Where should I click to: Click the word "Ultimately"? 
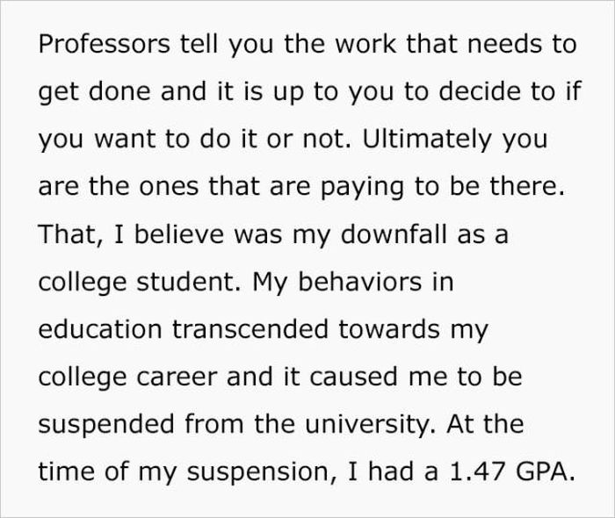pos(427,139)
